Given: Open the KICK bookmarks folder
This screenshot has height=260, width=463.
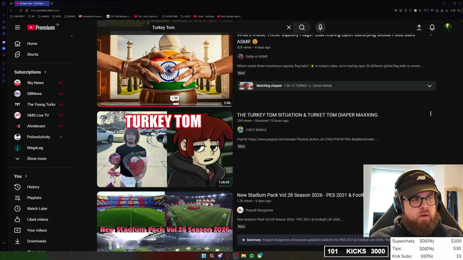Looking at the screenshot, I should pos(57,16).
